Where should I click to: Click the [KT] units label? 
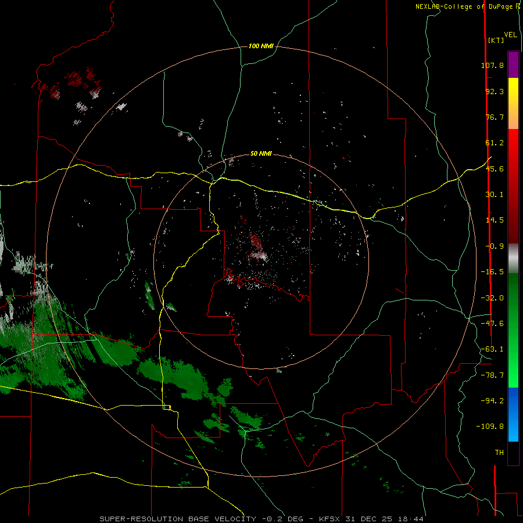(x=496, y=40)
